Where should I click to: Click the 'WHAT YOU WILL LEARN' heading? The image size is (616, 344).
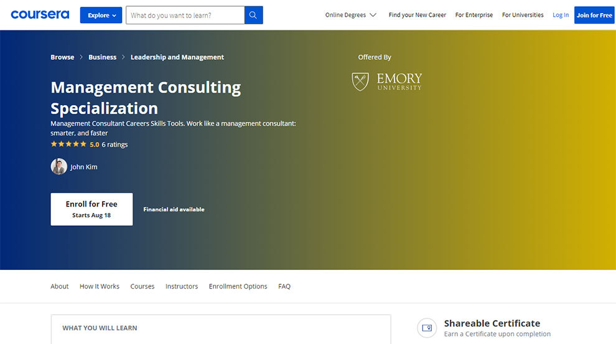[100, 328]
